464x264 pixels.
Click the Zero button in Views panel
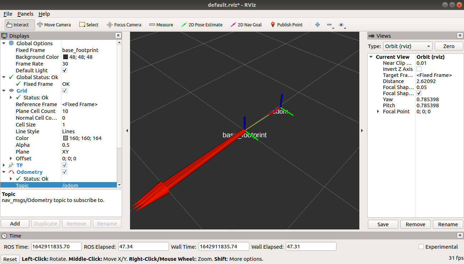click(x=449, y=46)
